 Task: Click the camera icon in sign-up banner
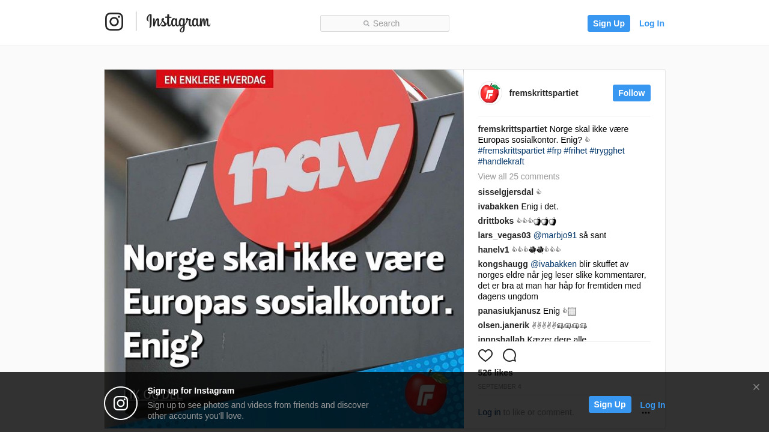click(x=121, y=403)
